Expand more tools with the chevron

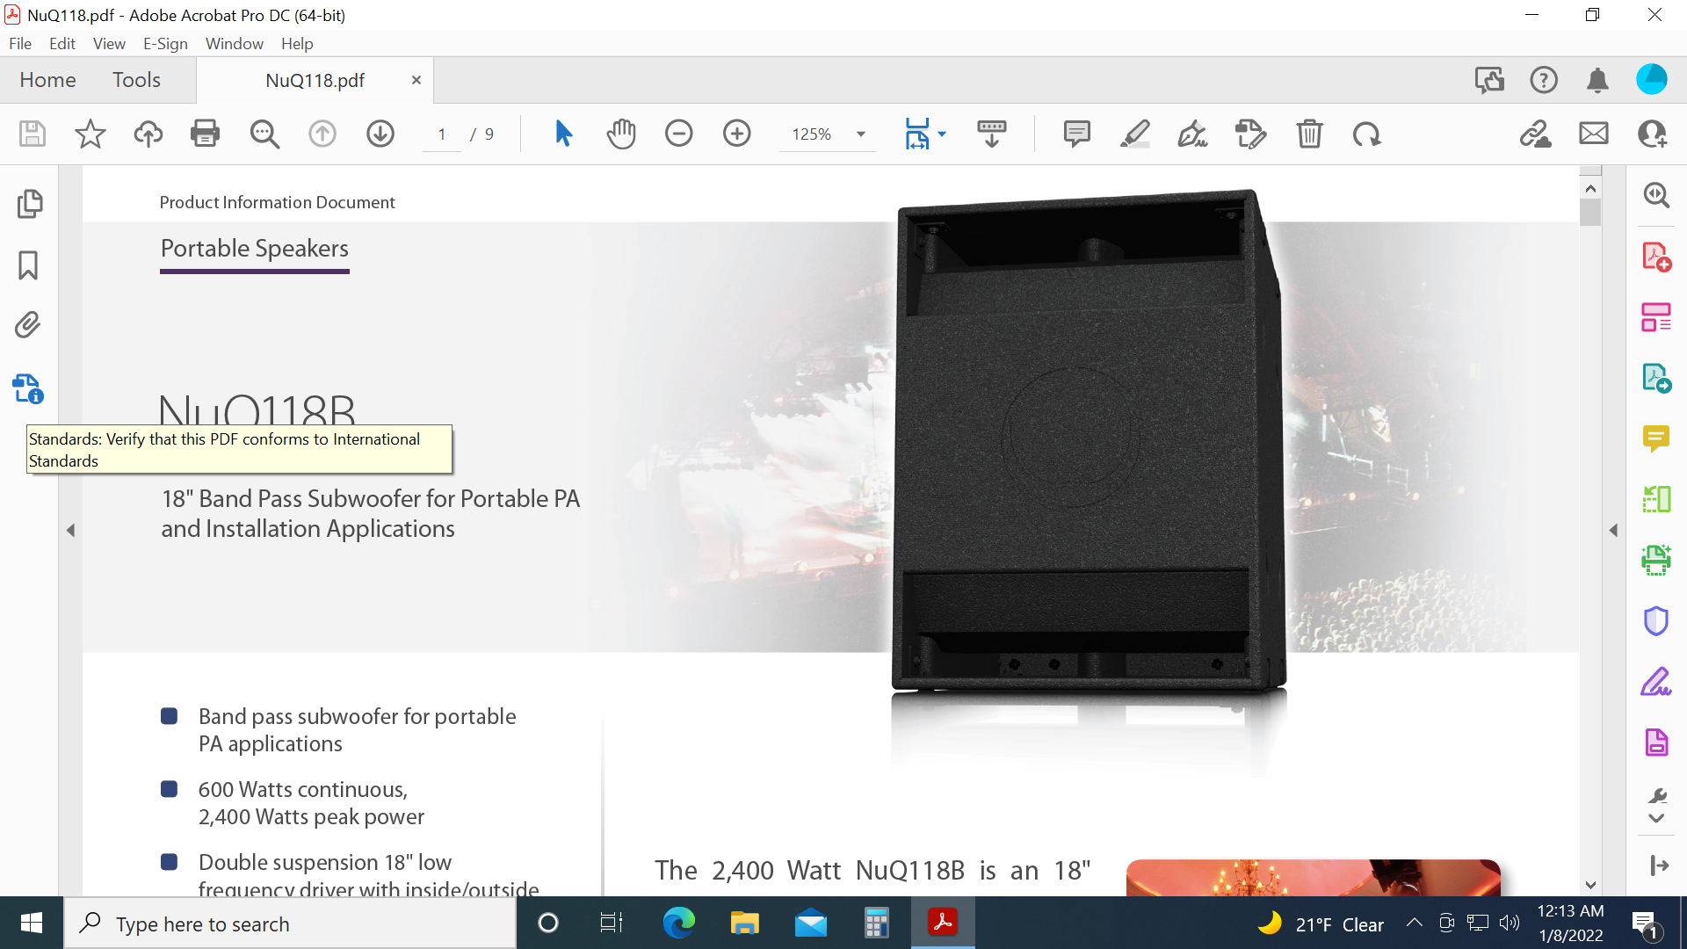[x=1655, y=817]
